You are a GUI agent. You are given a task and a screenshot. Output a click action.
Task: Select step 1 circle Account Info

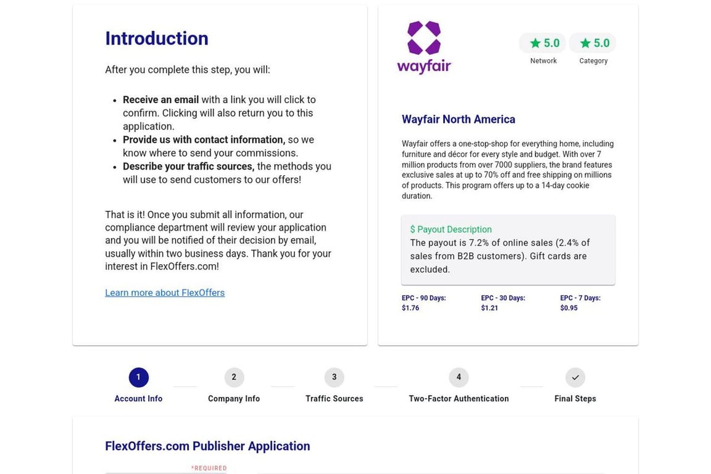click(138, 377)
